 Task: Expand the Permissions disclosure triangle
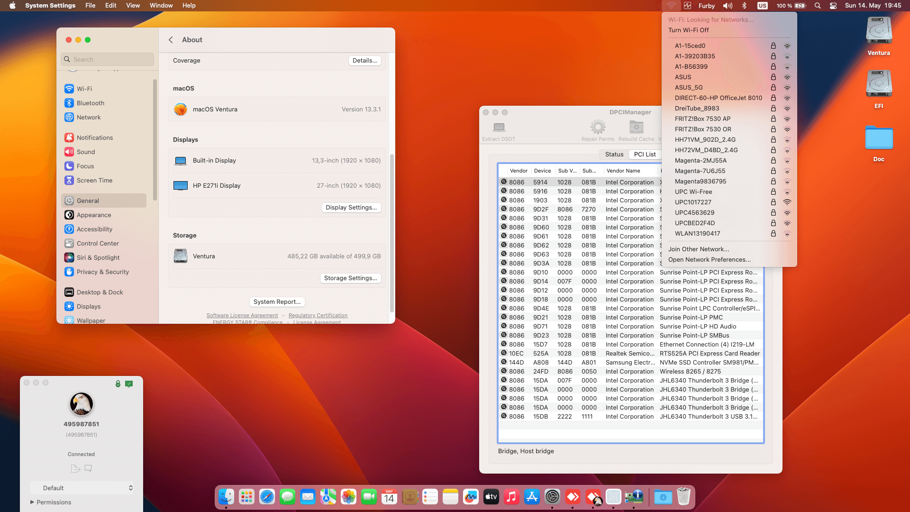(32, 502)
